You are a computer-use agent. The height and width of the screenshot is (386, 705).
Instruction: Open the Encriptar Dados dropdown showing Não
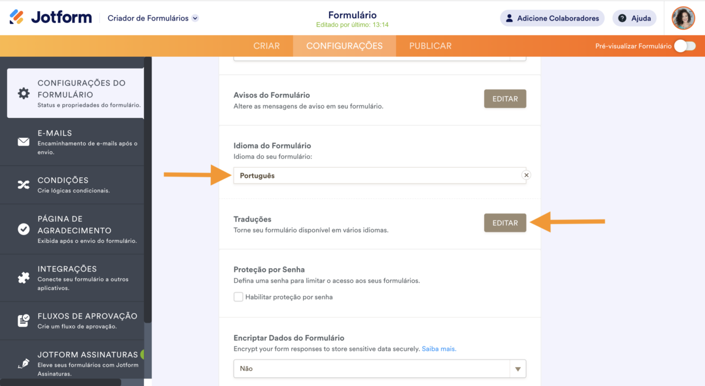[380, 369]
